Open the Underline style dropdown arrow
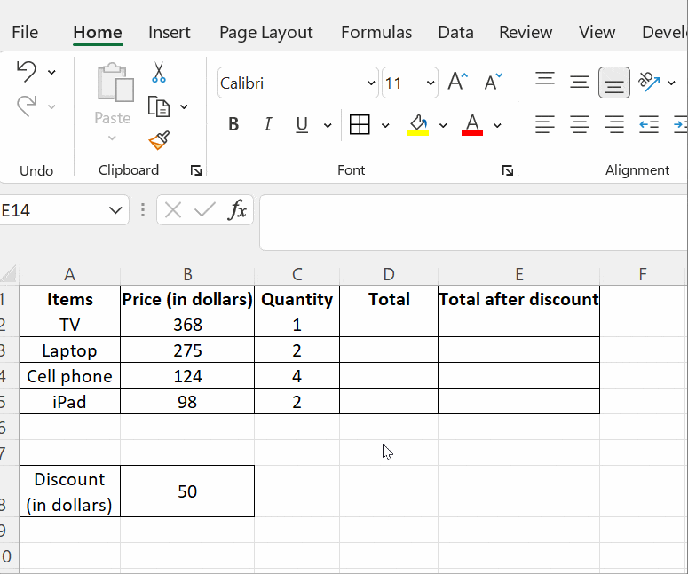Image resolution: width=688 pixels, height=574 pixels. pos(328,125)
